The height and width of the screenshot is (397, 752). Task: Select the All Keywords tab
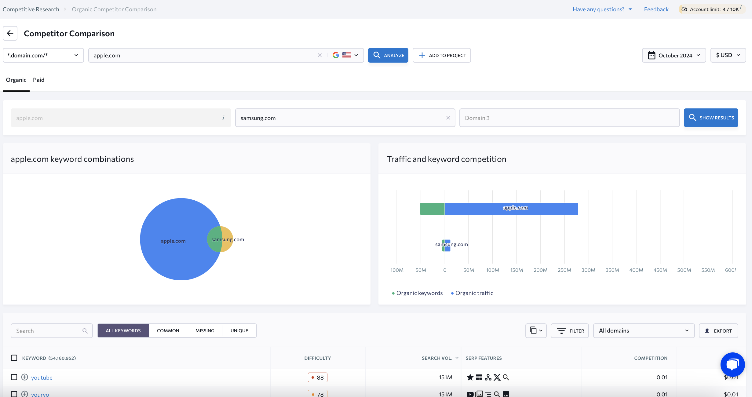123,331
